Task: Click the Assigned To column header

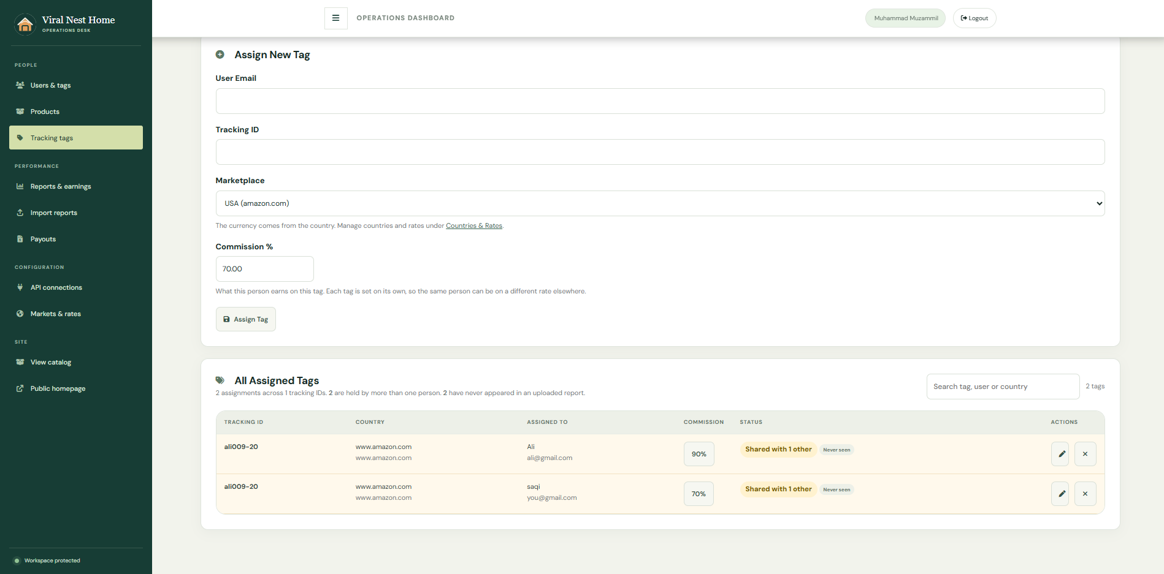Action: (x=547, y=422)
